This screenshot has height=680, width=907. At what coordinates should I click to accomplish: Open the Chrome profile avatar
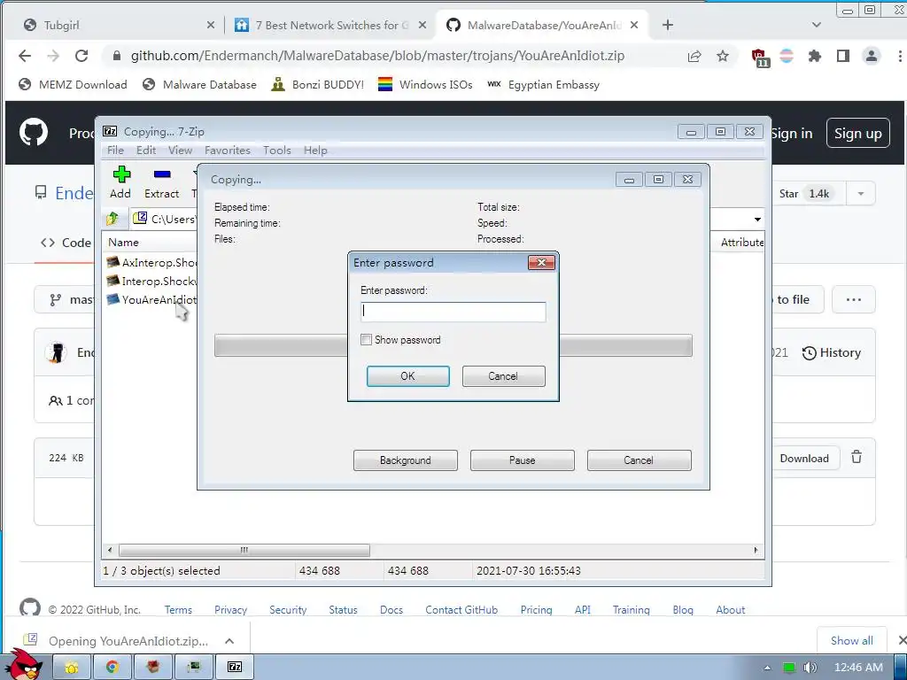click(872, 56)
